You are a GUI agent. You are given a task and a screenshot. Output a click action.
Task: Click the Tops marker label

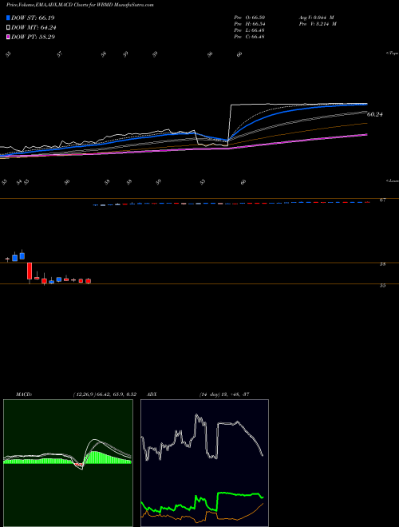point(393,53)
